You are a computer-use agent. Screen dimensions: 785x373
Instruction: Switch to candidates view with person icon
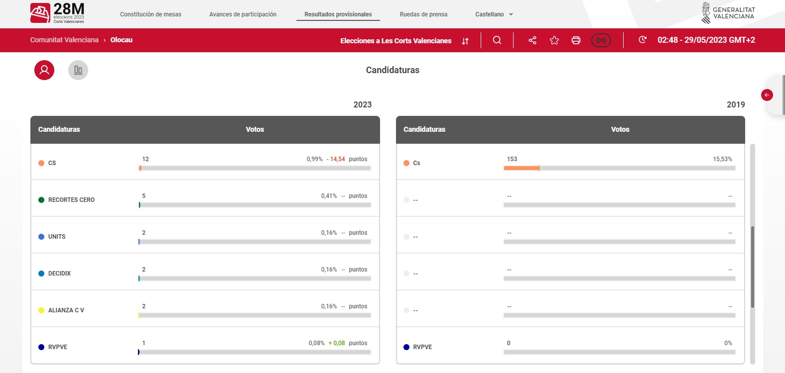coord(44,70)
